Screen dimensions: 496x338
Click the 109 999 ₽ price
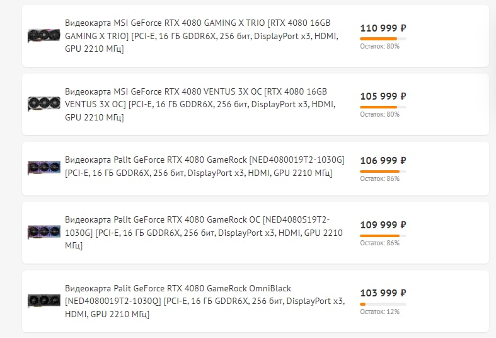click(383, 225)
